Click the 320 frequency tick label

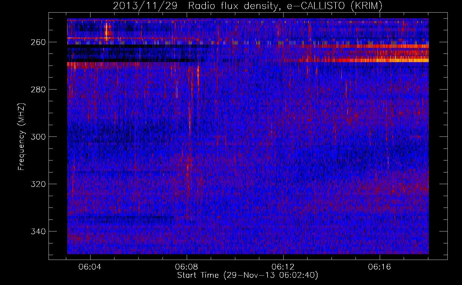coord(38,184)
